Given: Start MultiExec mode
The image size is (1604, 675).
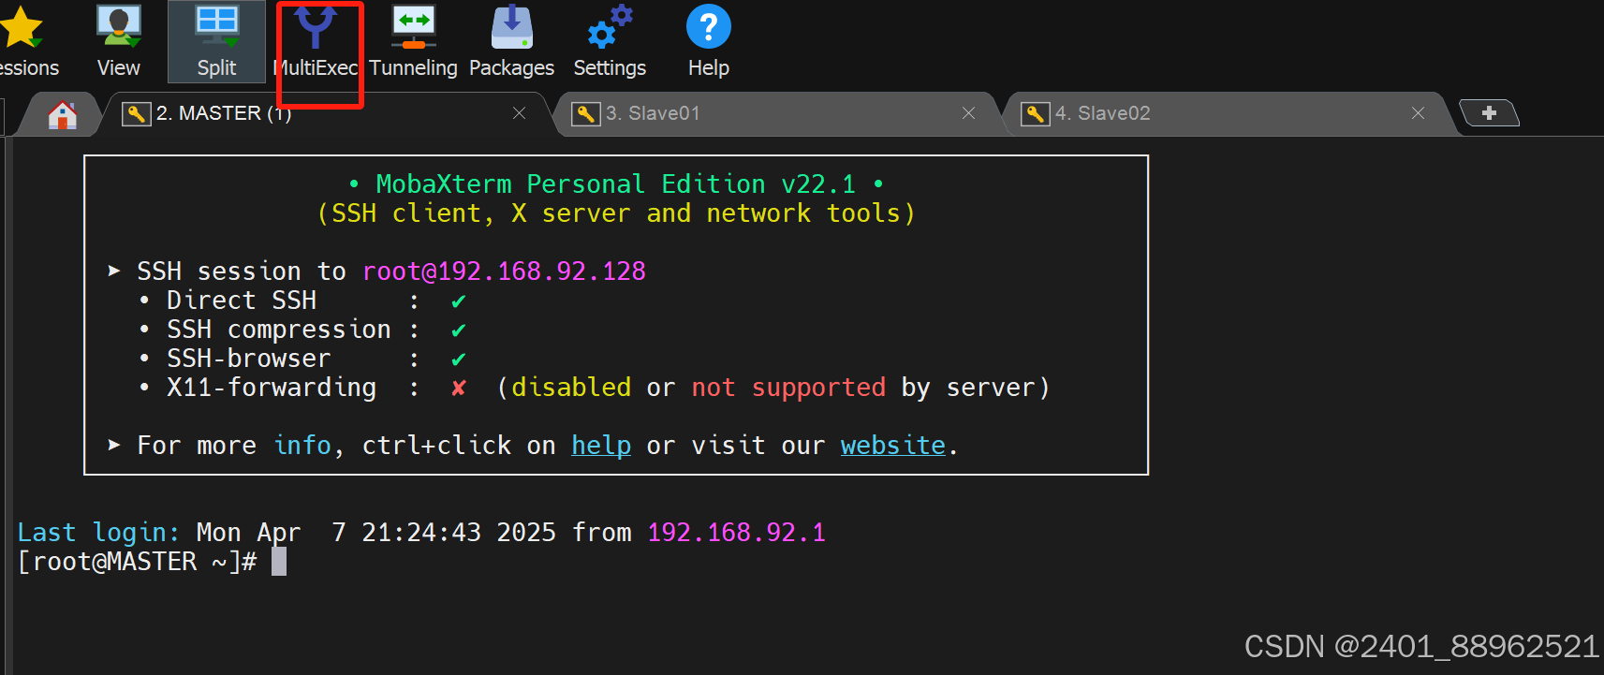Looking at the screenshot, I should [x=316, y=42].
